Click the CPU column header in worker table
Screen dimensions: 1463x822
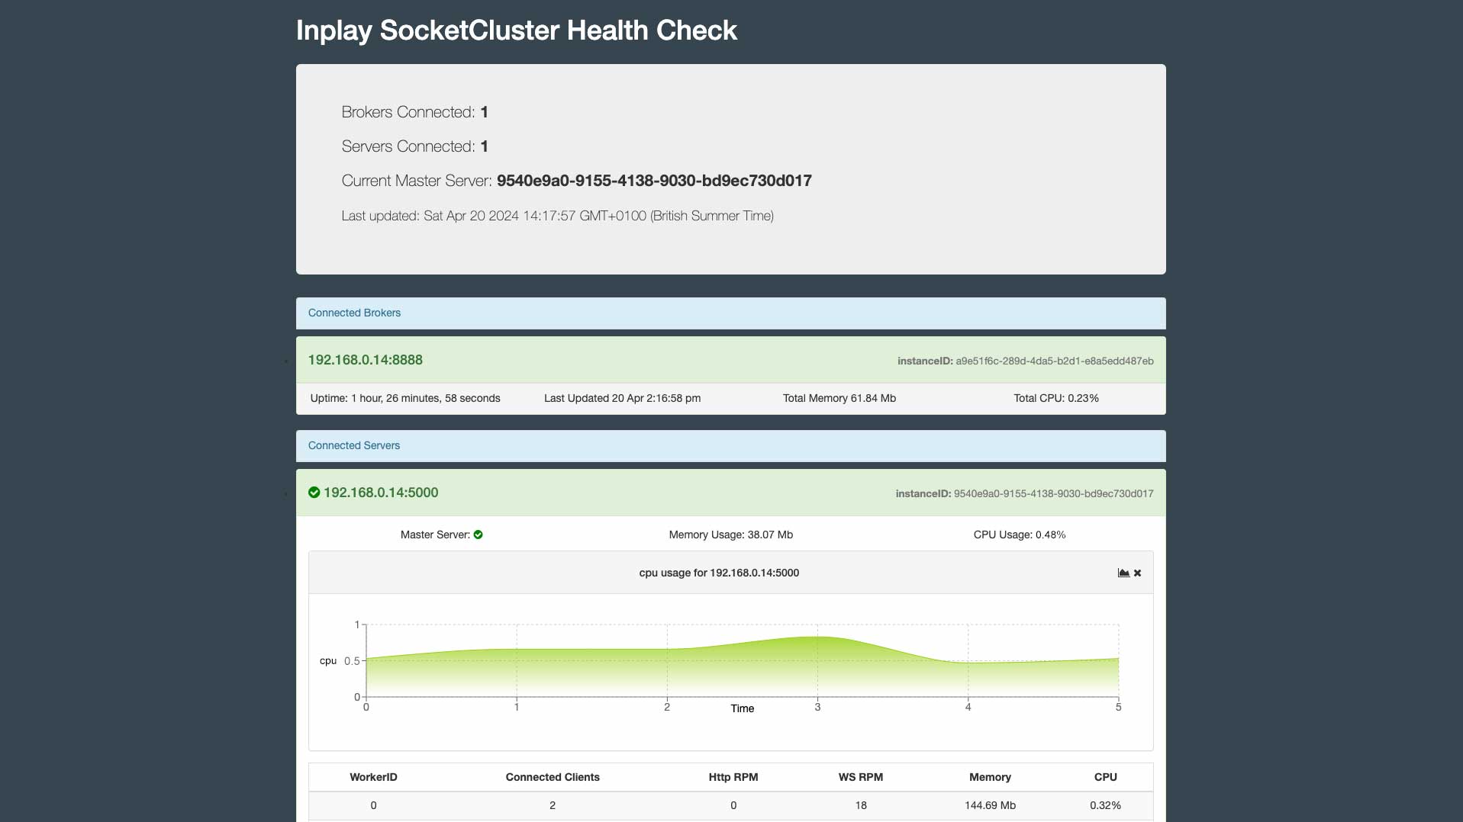coord(1106,777)
